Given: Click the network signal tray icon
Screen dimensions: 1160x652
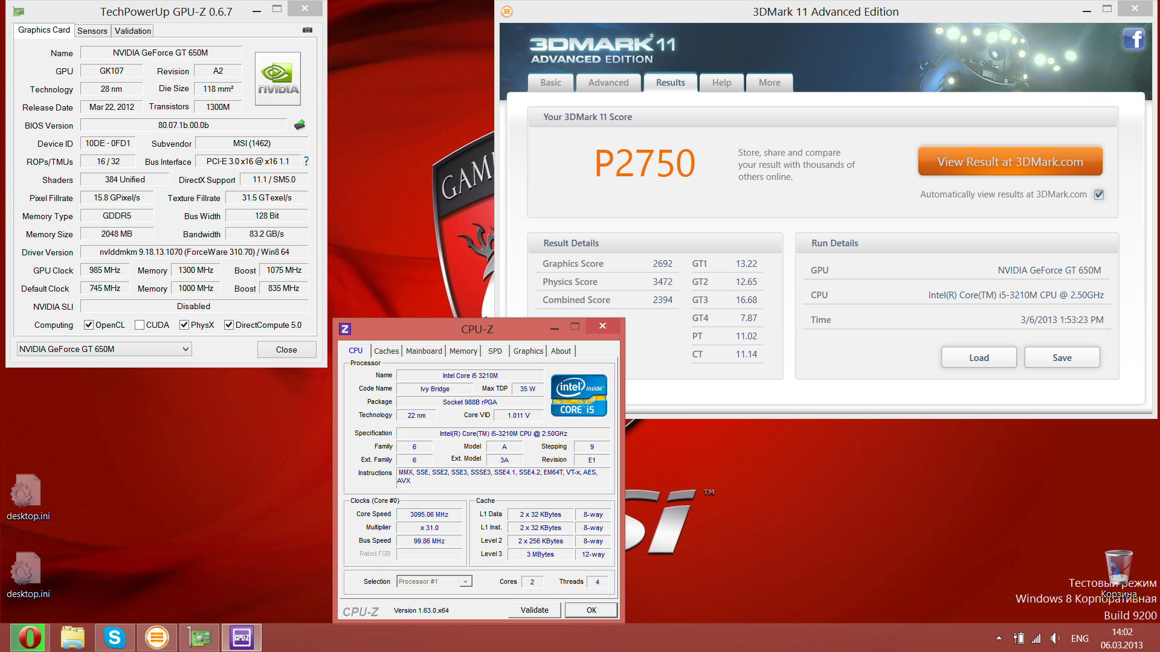Looking at the screenshot, I should click(1037, 638).
